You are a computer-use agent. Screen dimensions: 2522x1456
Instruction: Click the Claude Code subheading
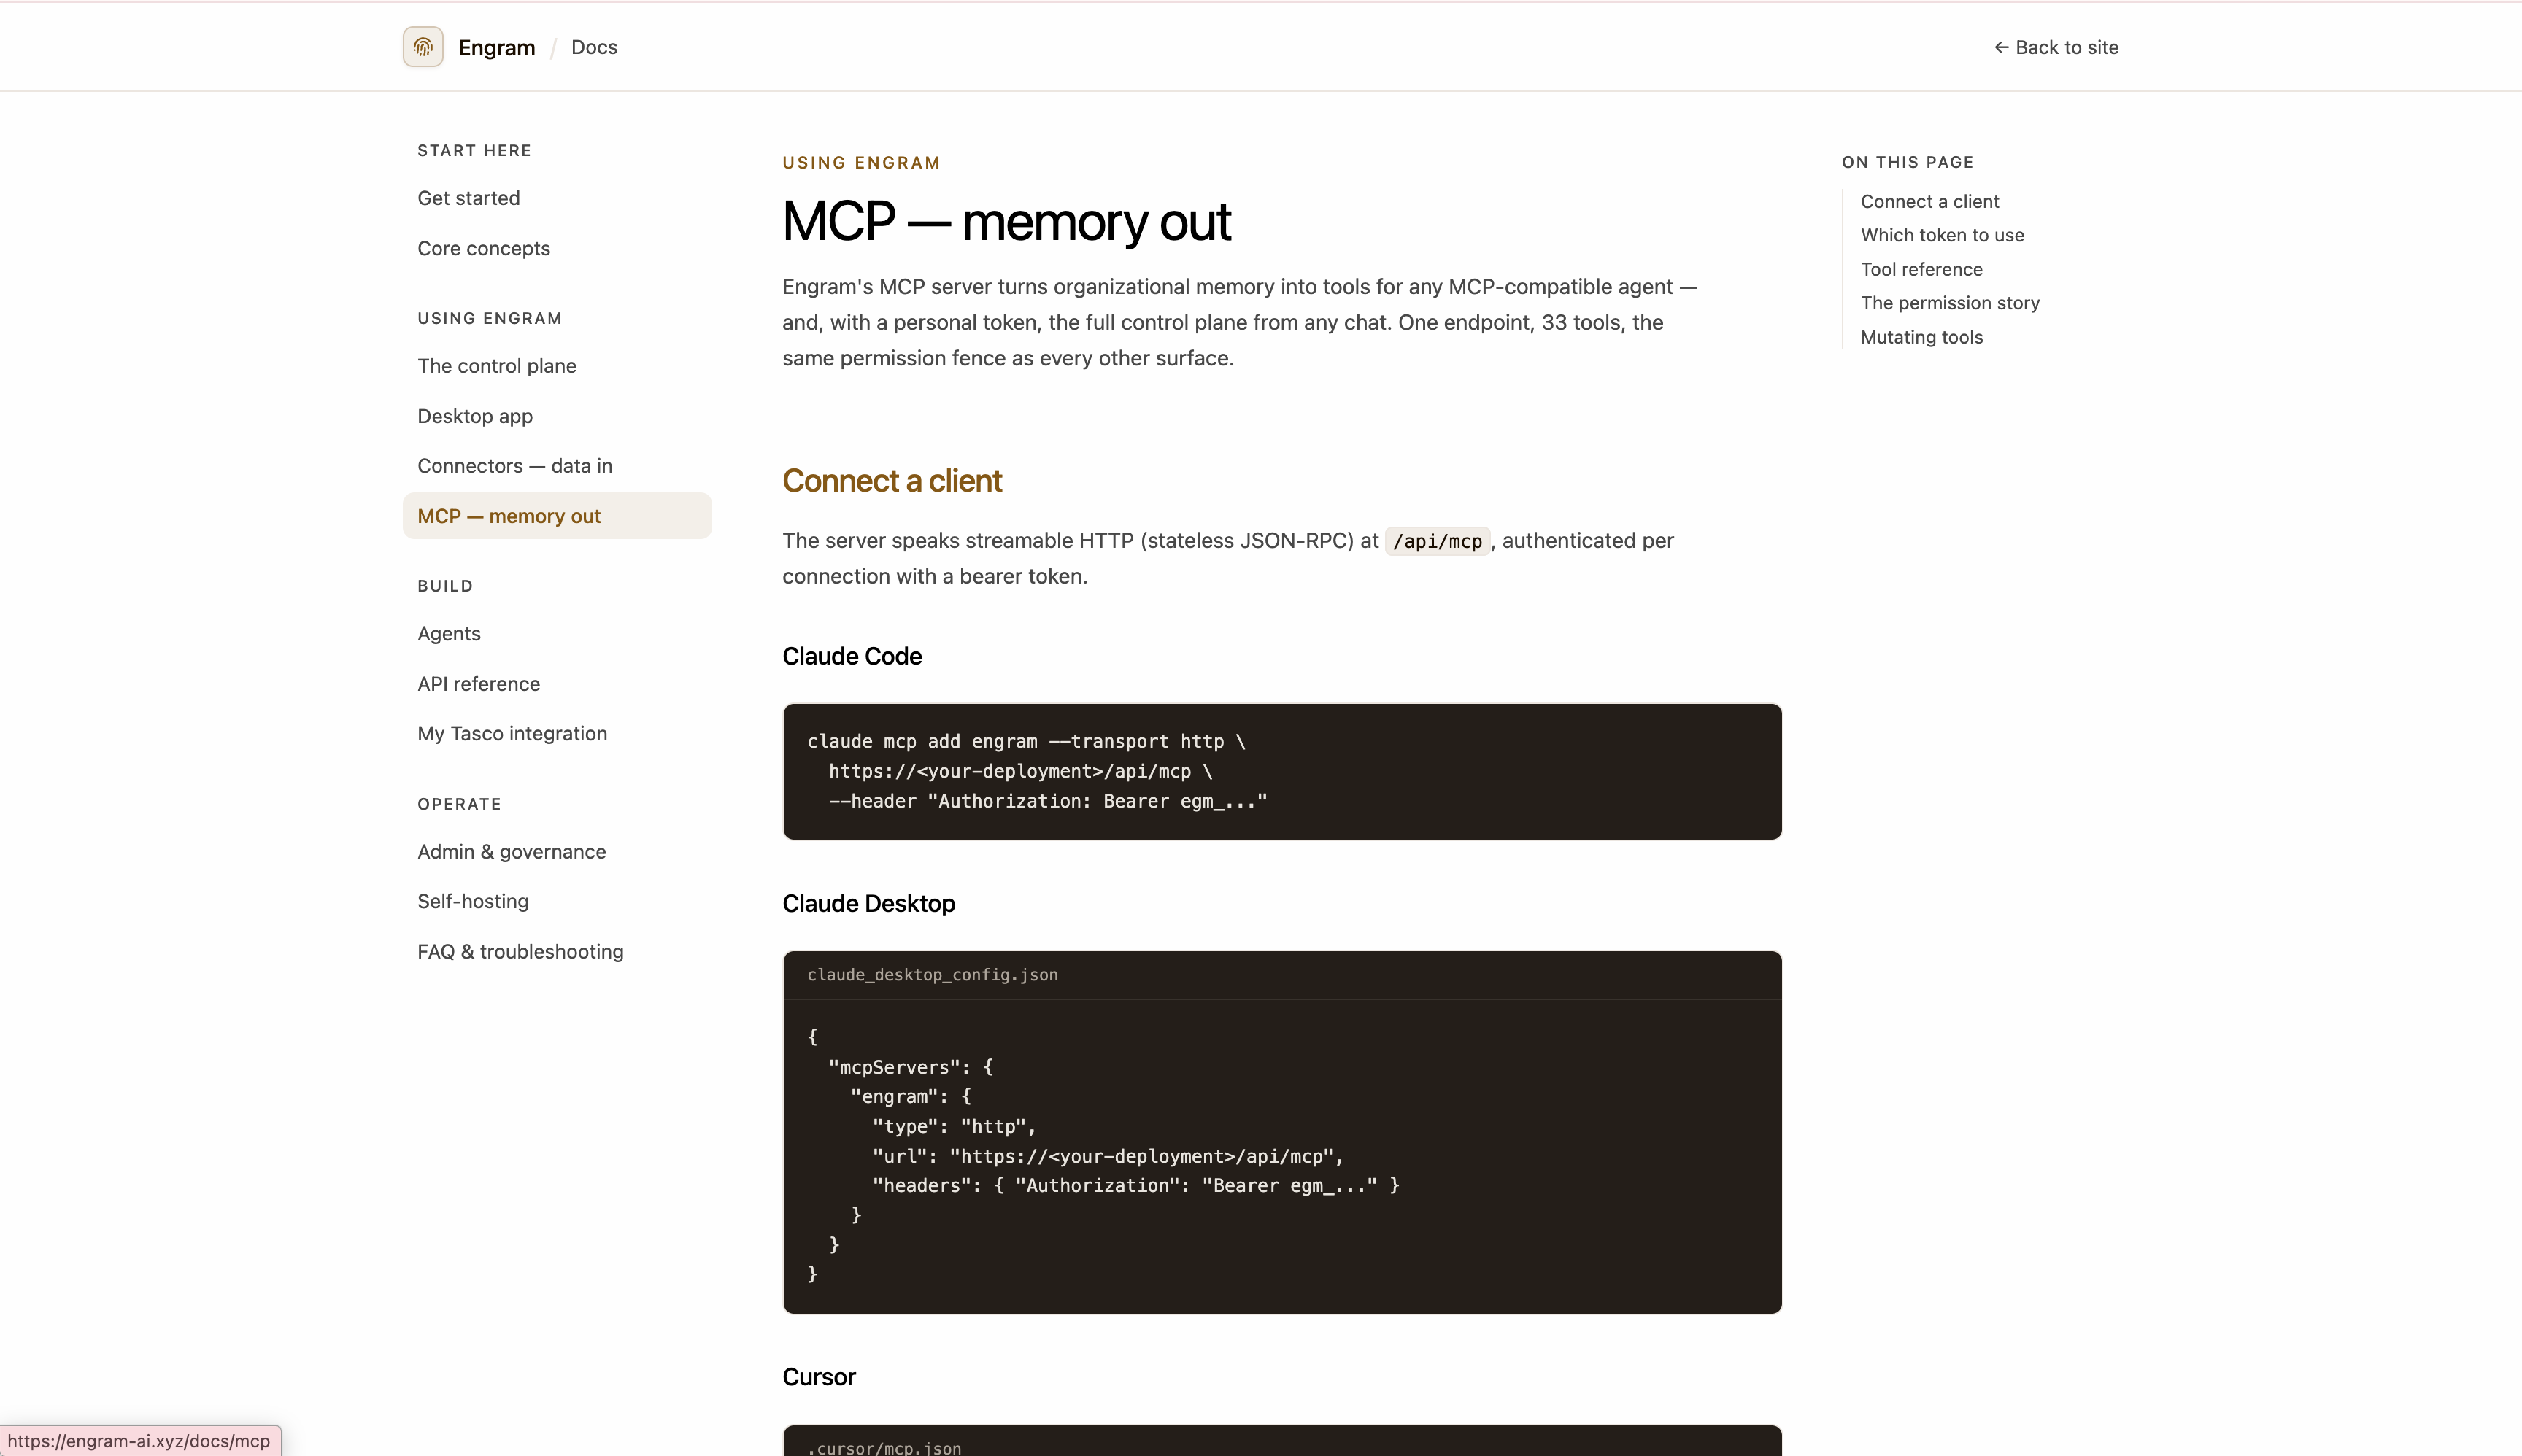coord(852,656)
